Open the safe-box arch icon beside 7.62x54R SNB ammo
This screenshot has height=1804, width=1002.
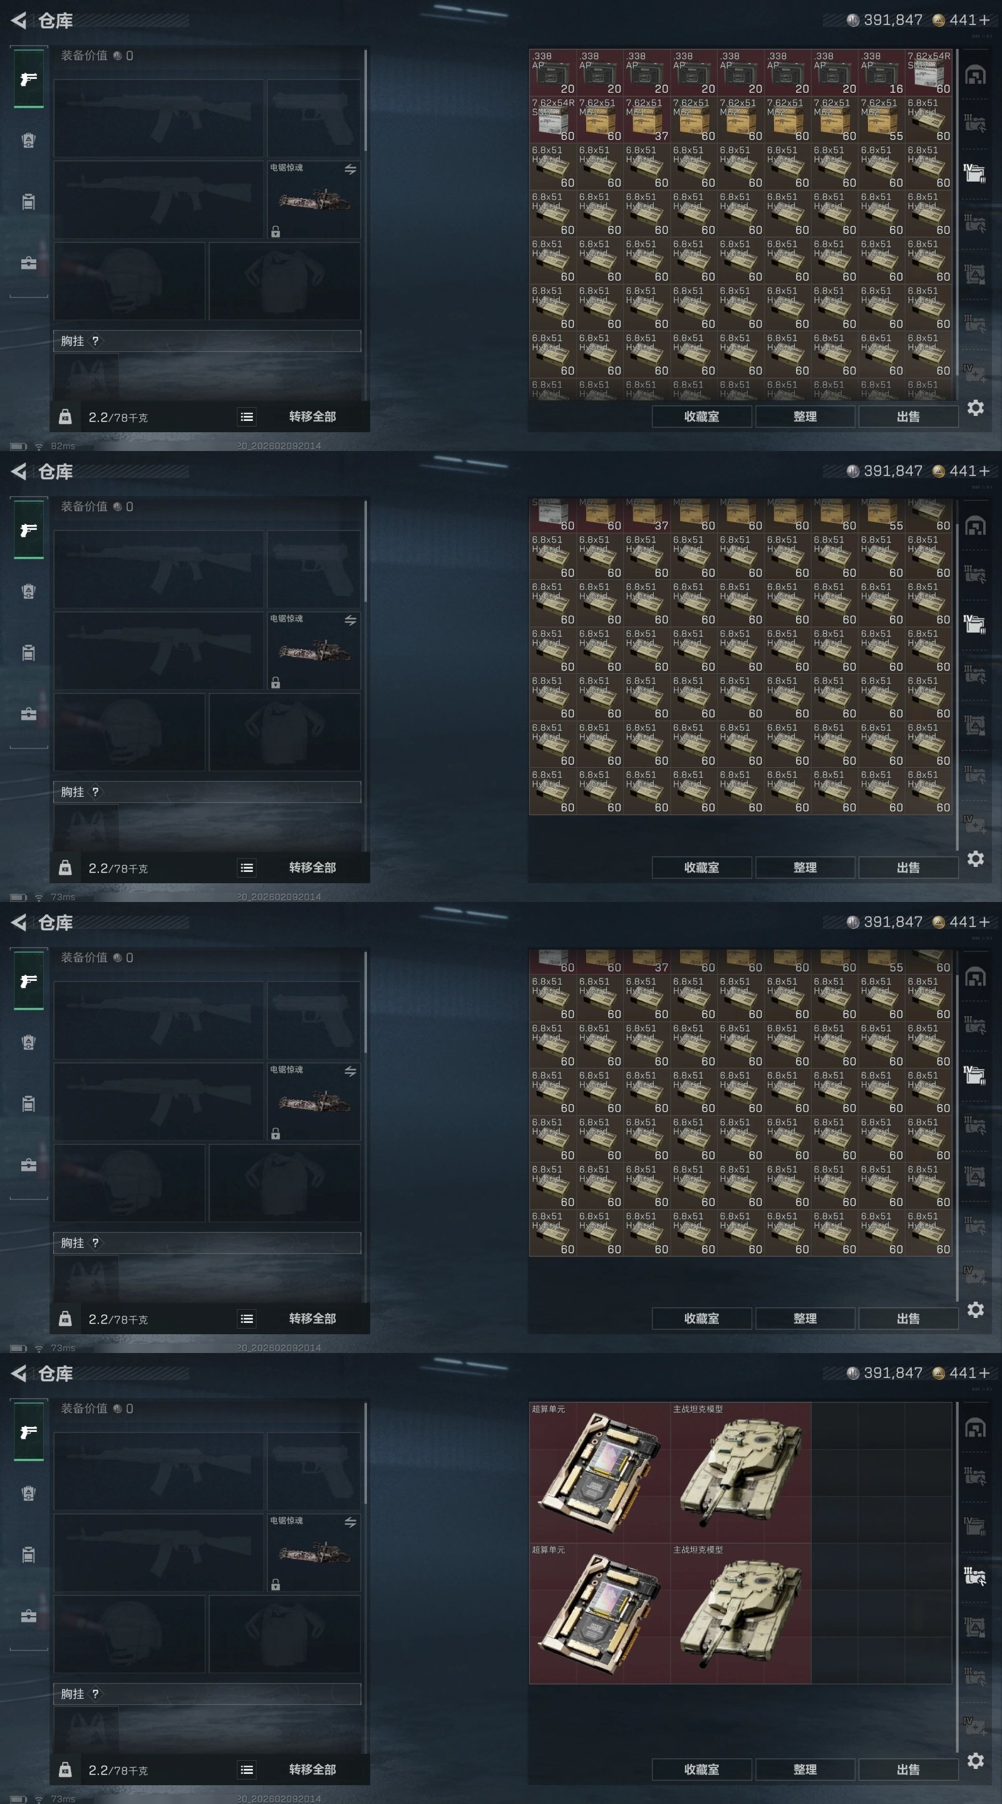(976, 75)
